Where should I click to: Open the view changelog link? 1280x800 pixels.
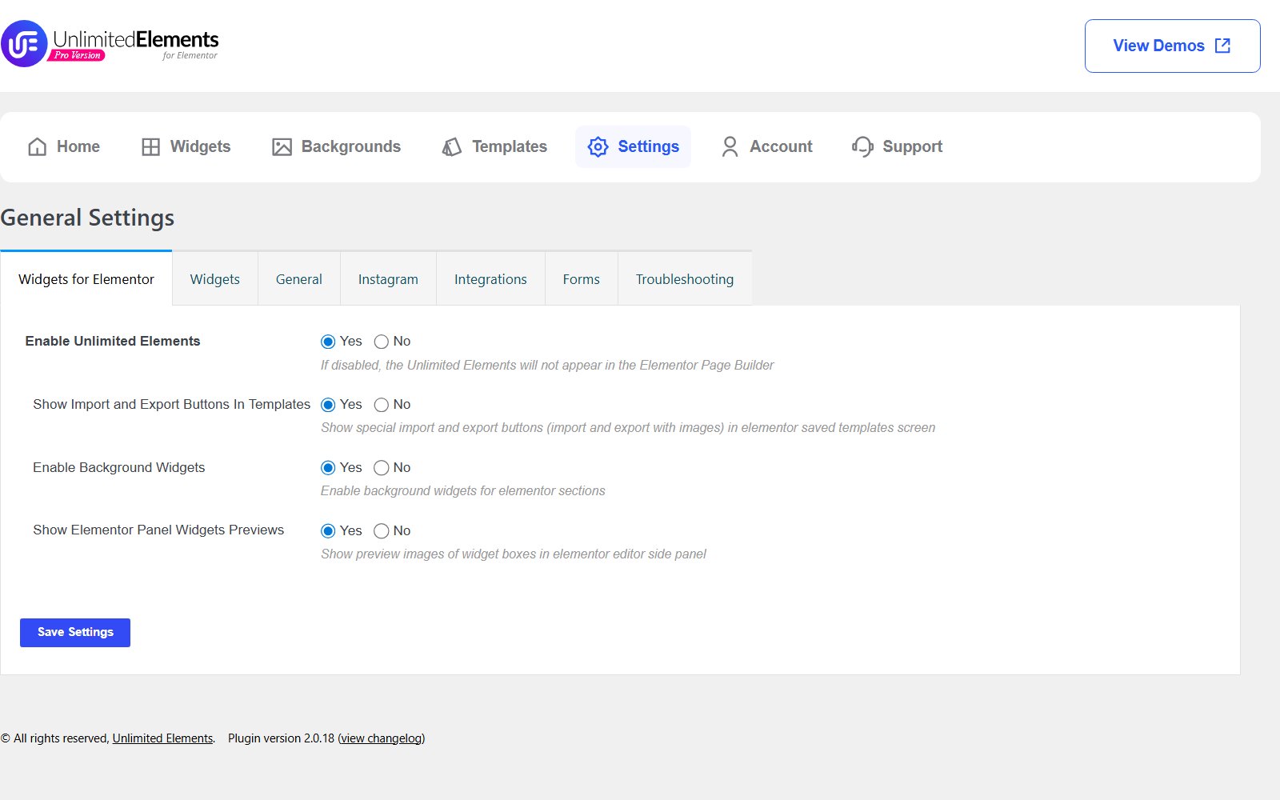(382, 738)
